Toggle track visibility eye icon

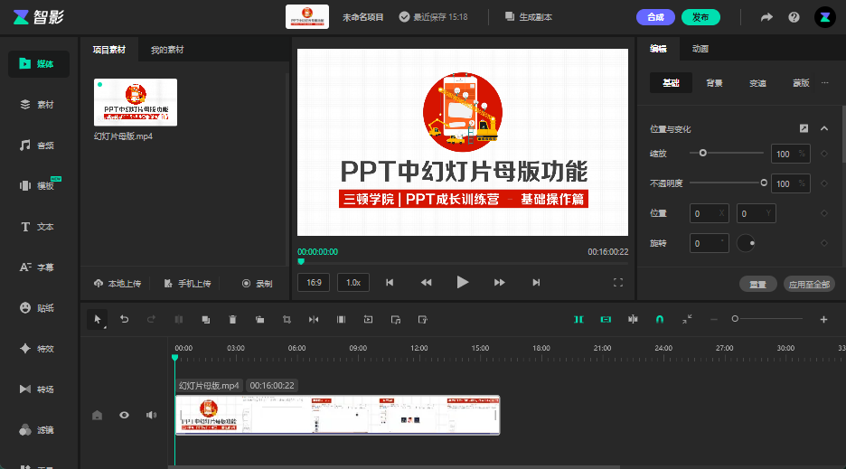pos(124,415)
